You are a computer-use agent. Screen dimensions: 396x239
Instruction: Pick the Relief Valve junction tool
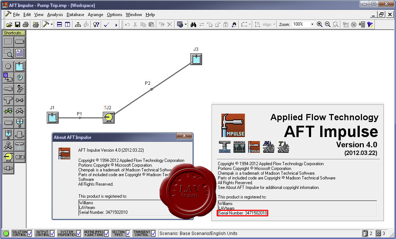point(20,89)
